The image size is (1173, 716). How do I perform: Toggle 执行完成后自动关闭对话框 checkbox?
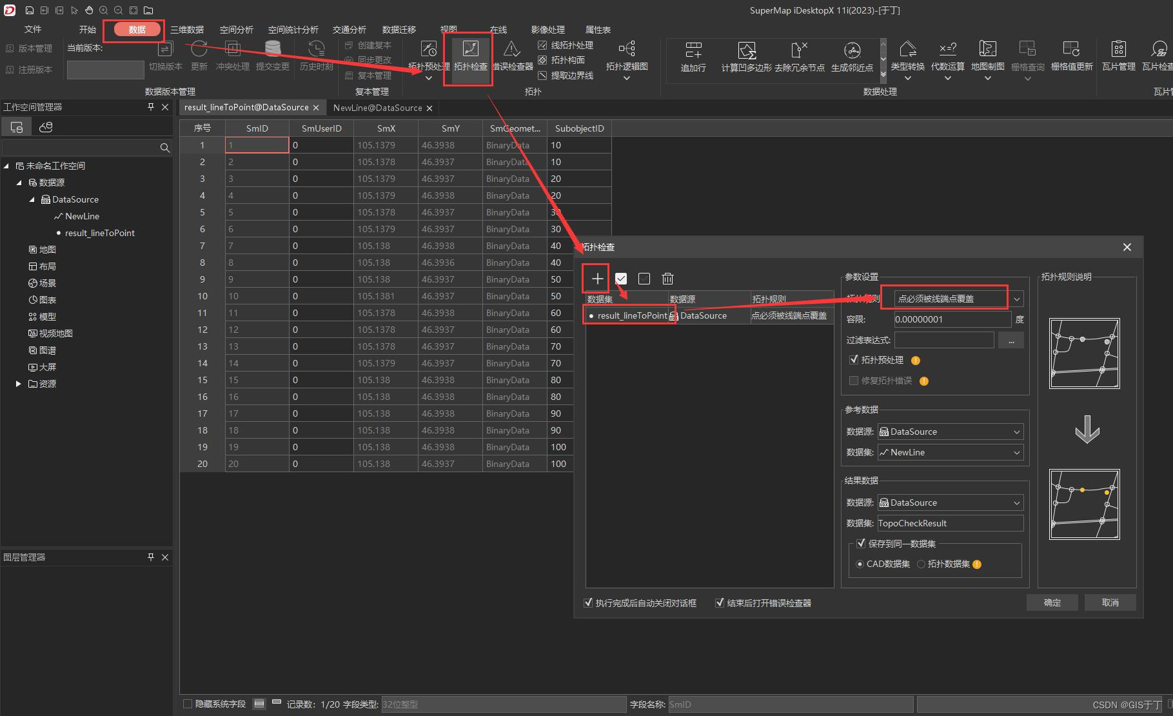tap(588, 603)
